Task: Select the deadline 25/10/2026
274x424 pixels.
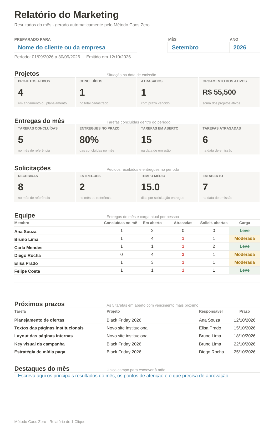Action: [x=245, y=352]
